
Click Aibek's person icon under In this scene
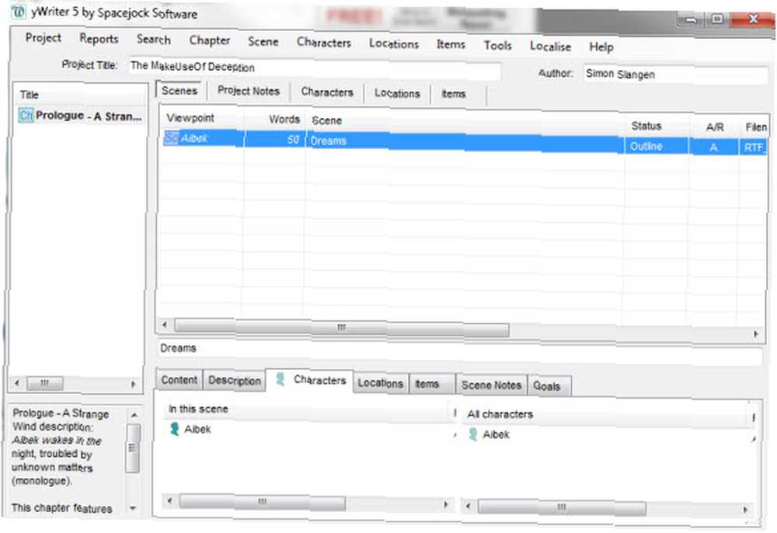click(174, 428)
